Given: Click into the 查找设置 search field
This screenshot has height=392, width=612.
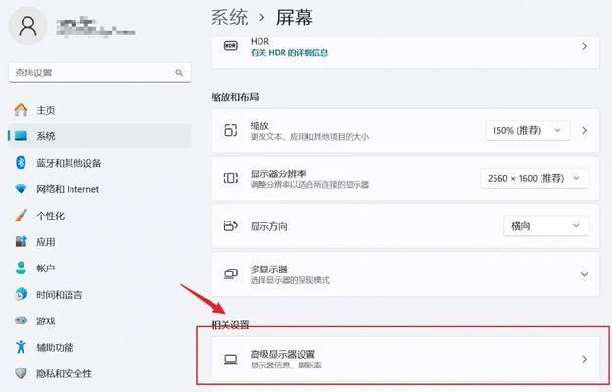Looking at the screenshot, I should coord(100,73).
